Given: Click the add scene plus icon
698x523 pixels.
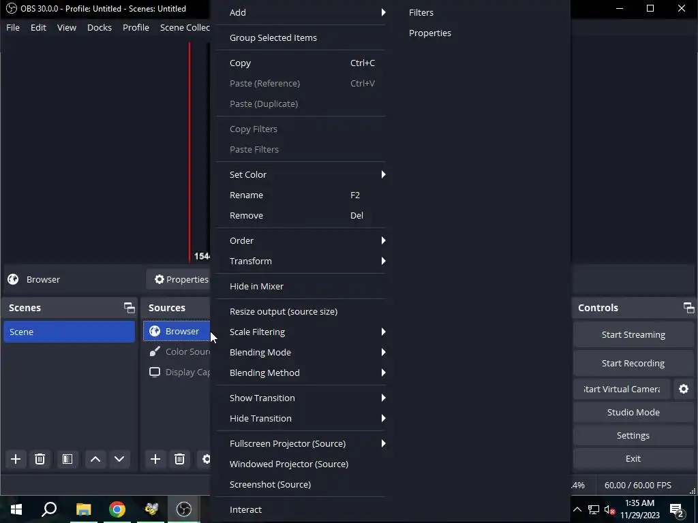Looking at the screenshot, I should click(16, 459).
